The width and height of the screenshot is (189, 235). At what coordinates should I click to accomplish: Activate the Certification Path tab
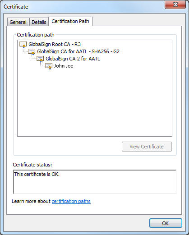click(70, 21)
